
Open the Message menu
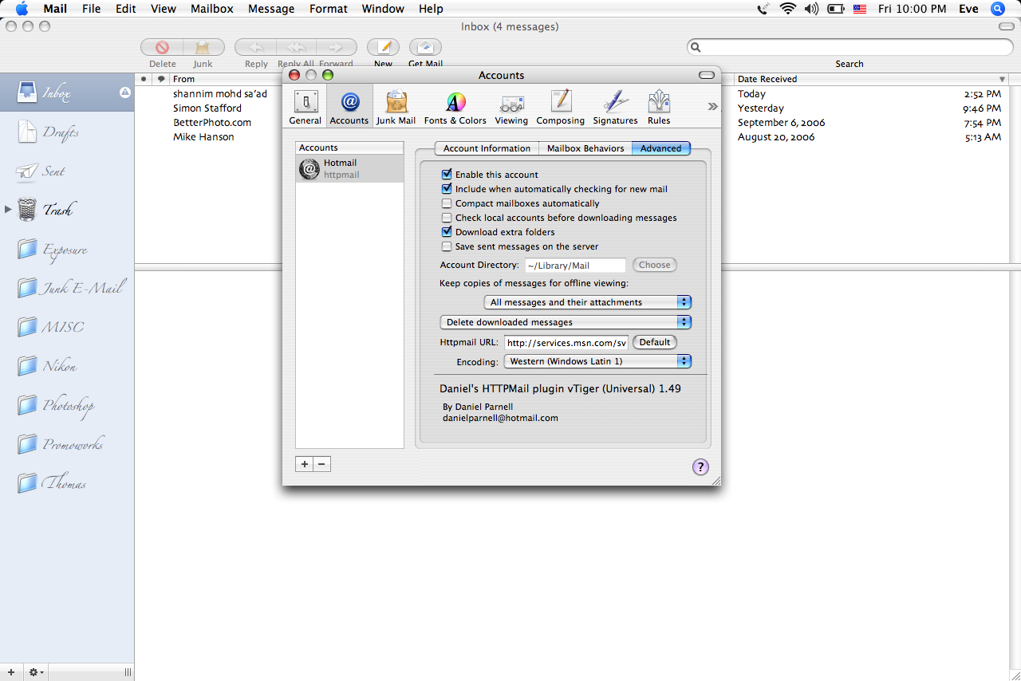[x=271, y=9]
